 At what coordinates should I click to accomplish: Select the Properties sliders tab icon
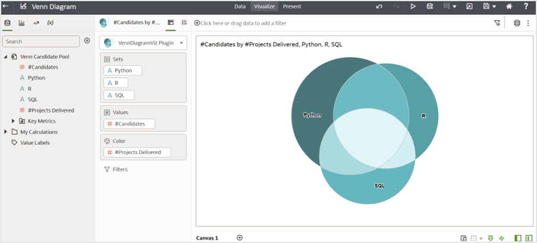pyautogui.click(x=184, y=23)
